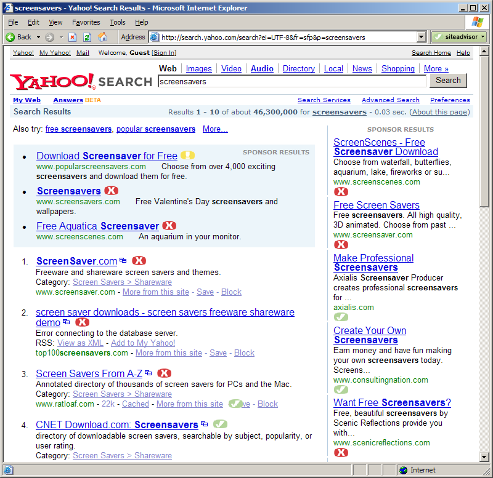Image resolution: width=493 pixels, height=478 pixels.
Task: Click vertical scrollbar up arrow
Action: tap(484, 51)
